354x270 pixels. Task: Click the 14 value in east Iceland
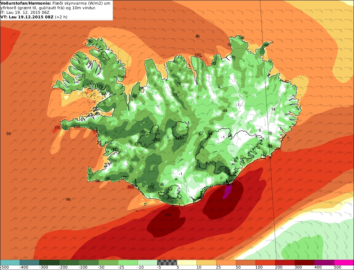coord(273,109)
